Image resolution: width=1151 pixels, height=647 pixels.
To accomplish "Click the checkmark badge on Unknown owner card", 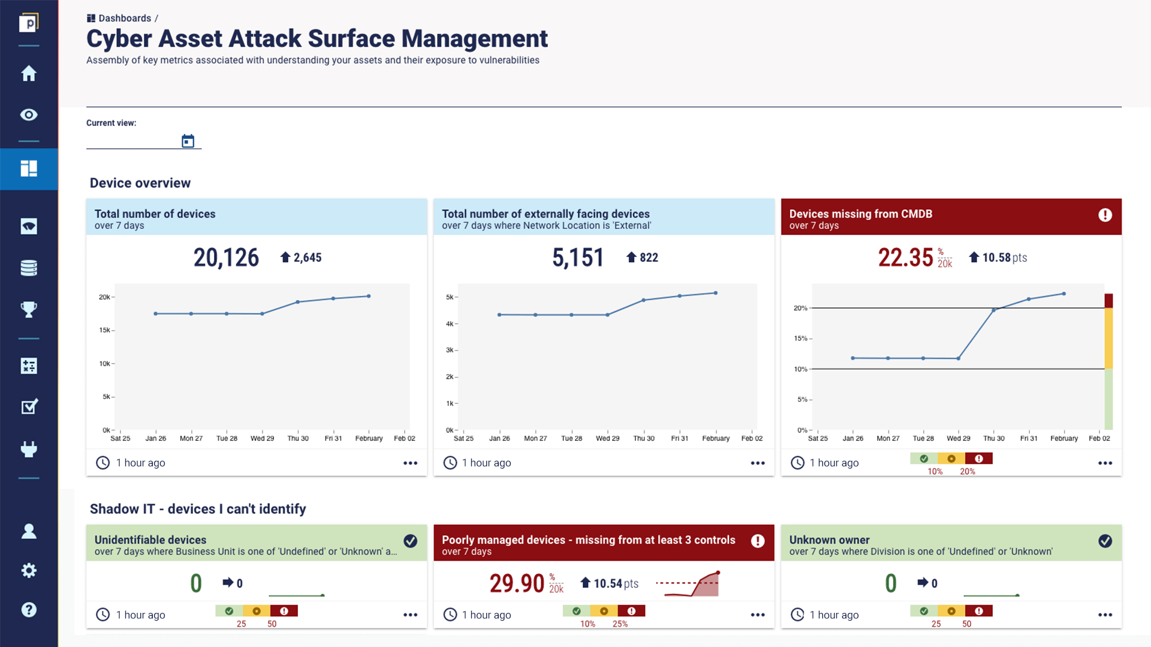I will (x=1105, y=542).
